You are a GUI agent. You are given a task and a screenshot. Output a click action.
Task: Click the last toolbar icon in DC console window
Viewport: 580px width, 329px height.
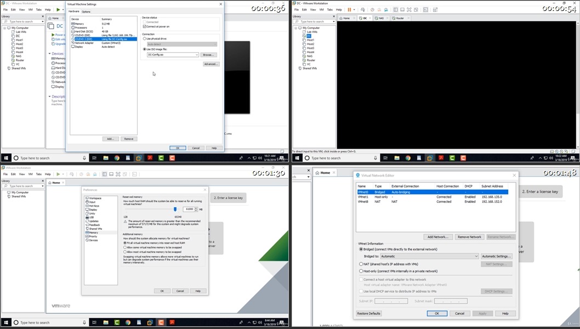pyautogui.click(x=435, y=10)
